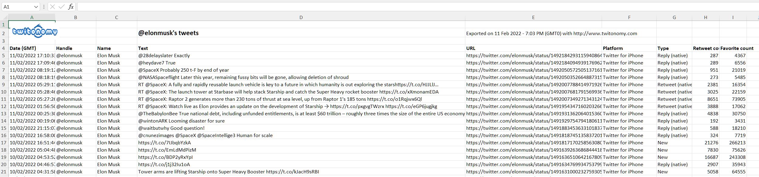The height and width of the screenshot is (177, 759).
Task: Select column E header
Action: pyautogui.click(x=533, y=18)
